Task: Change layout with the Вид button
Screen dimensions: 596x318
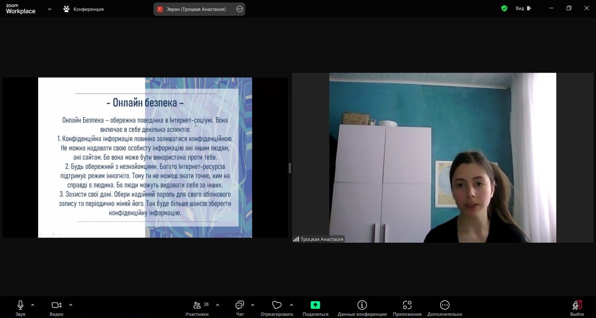Action: (x=523, y=8)
